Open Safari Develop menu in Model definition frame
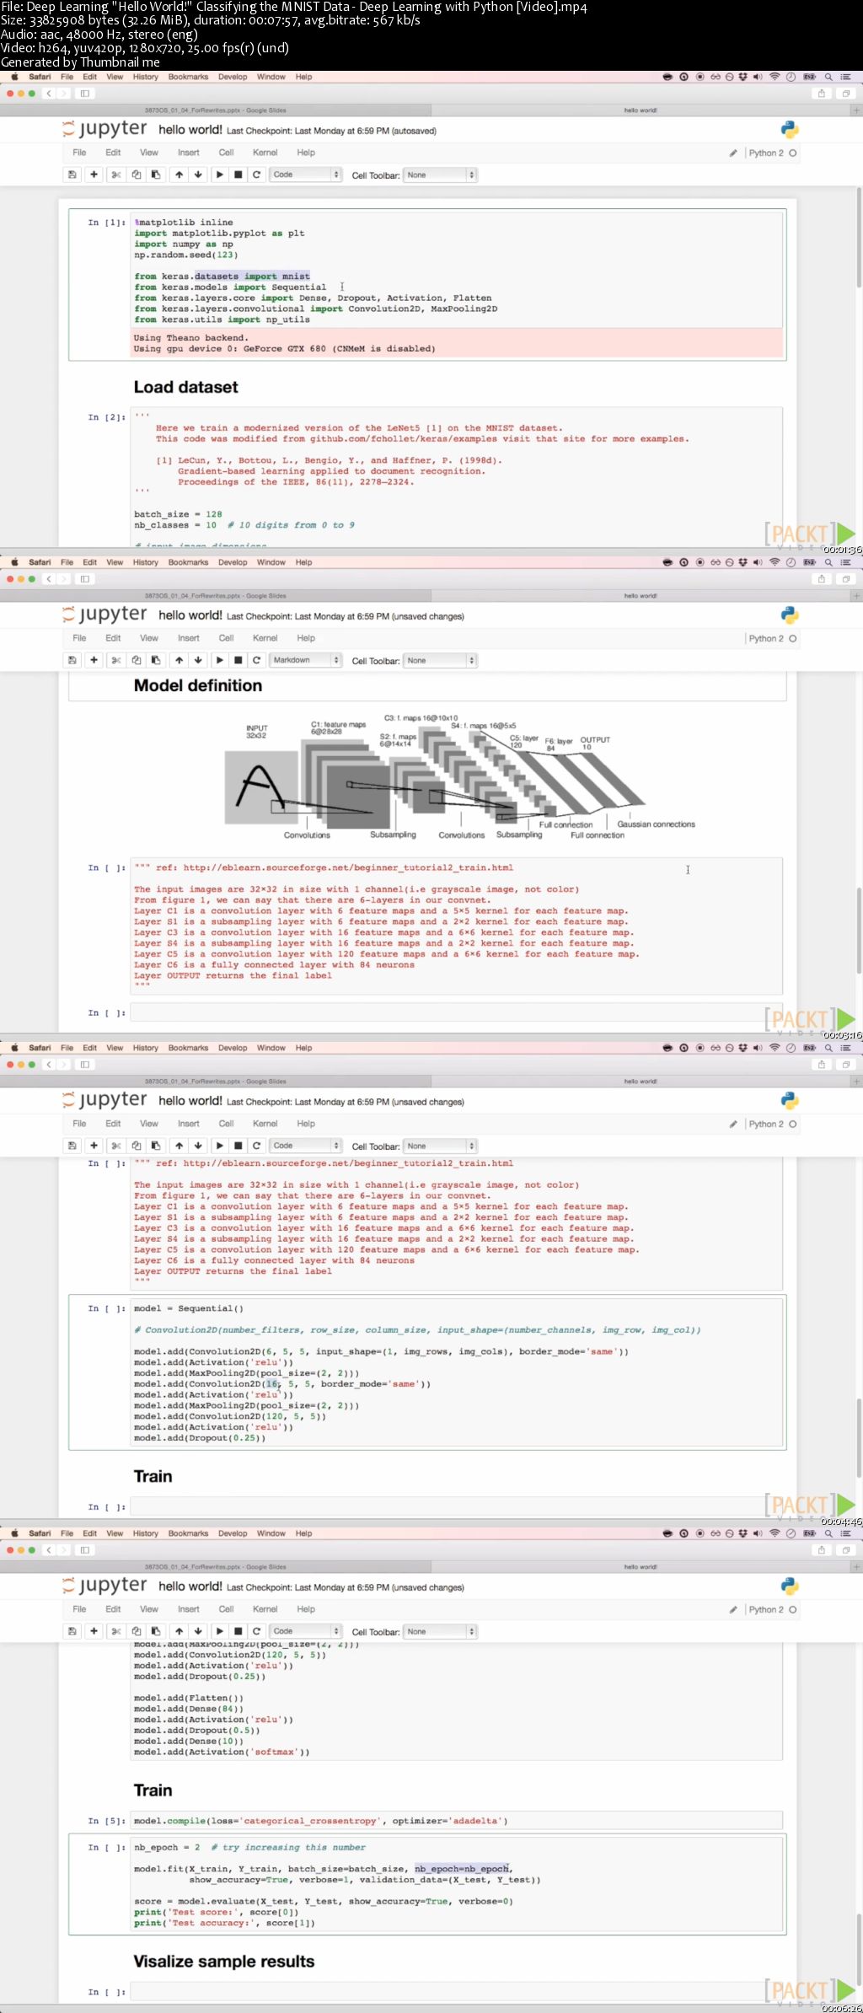The height and width of the screenshot is (2013, 863). click(233, 562)
